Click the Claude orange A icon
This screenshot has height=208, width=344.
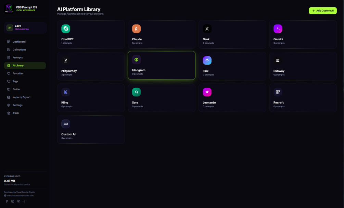coord(136,29)
